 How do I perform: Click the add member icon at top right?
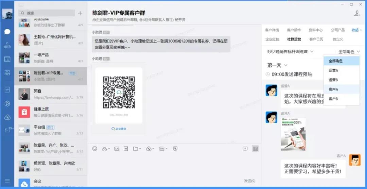[357, 13]
